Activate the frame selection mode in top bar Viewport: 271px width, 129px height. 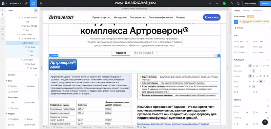pos(33,3)
